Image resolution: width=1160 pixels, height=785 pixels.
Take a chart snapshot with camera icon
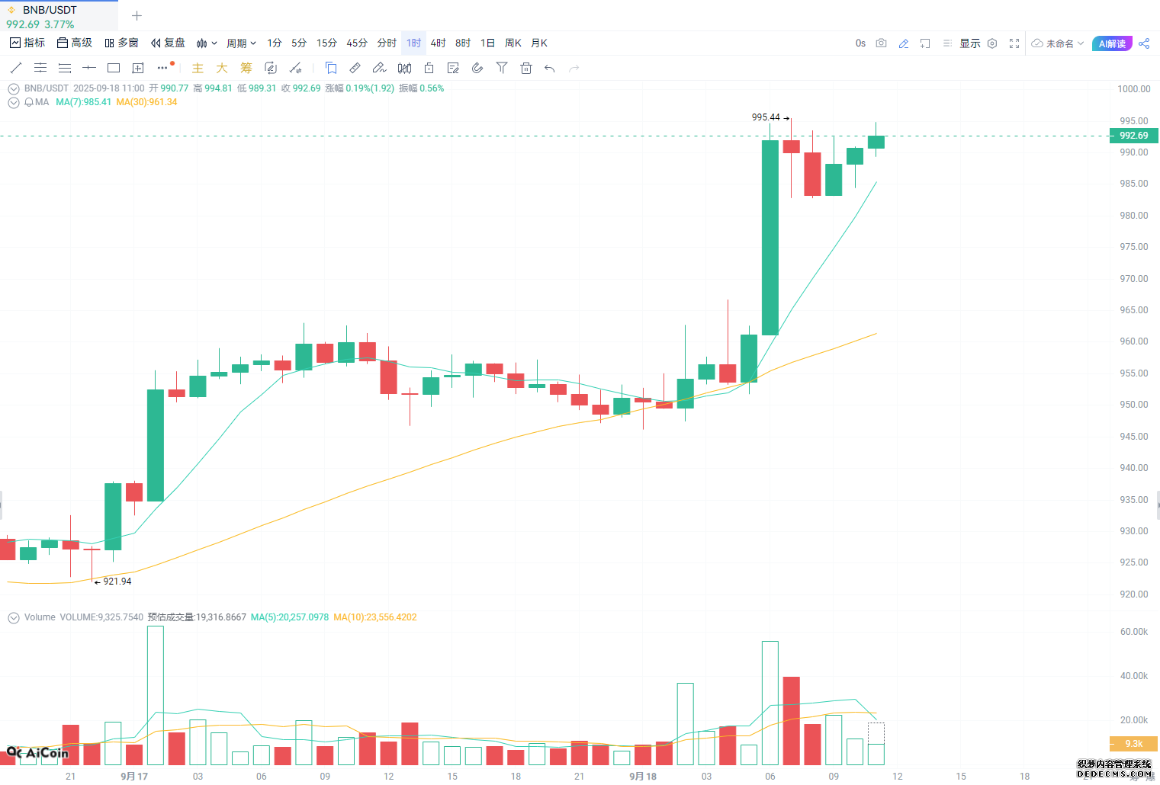click(882, 43)
